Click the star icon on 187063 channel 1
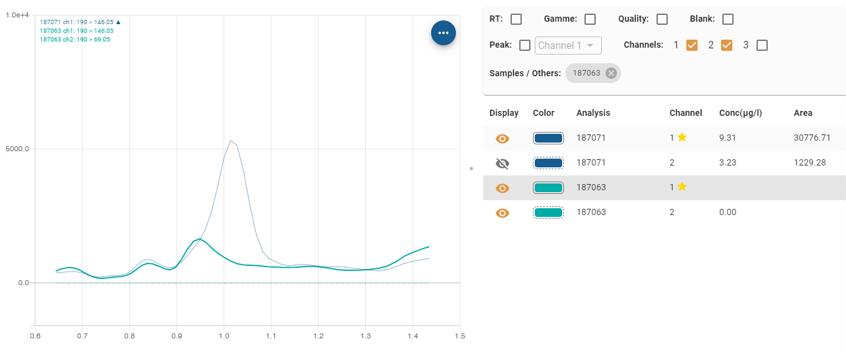The width and height of the screenshot is (846, 352). coord(682,187)
